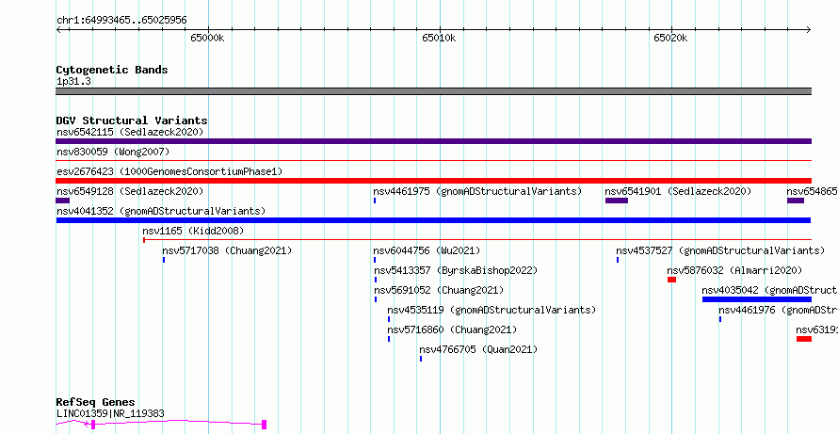The image size is (838, 434).
Task: Click the nsv6541901 (Sedlazeck2020) label
Action: (x=678, y=191)
